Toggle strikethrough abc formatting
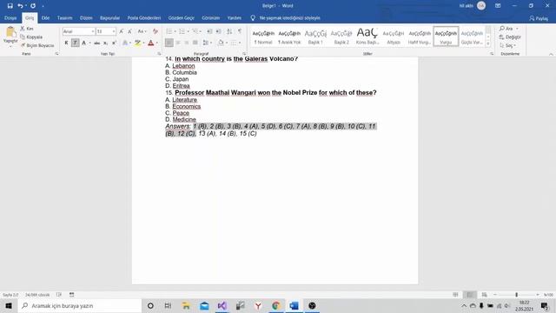 click(x=96, y=43)
